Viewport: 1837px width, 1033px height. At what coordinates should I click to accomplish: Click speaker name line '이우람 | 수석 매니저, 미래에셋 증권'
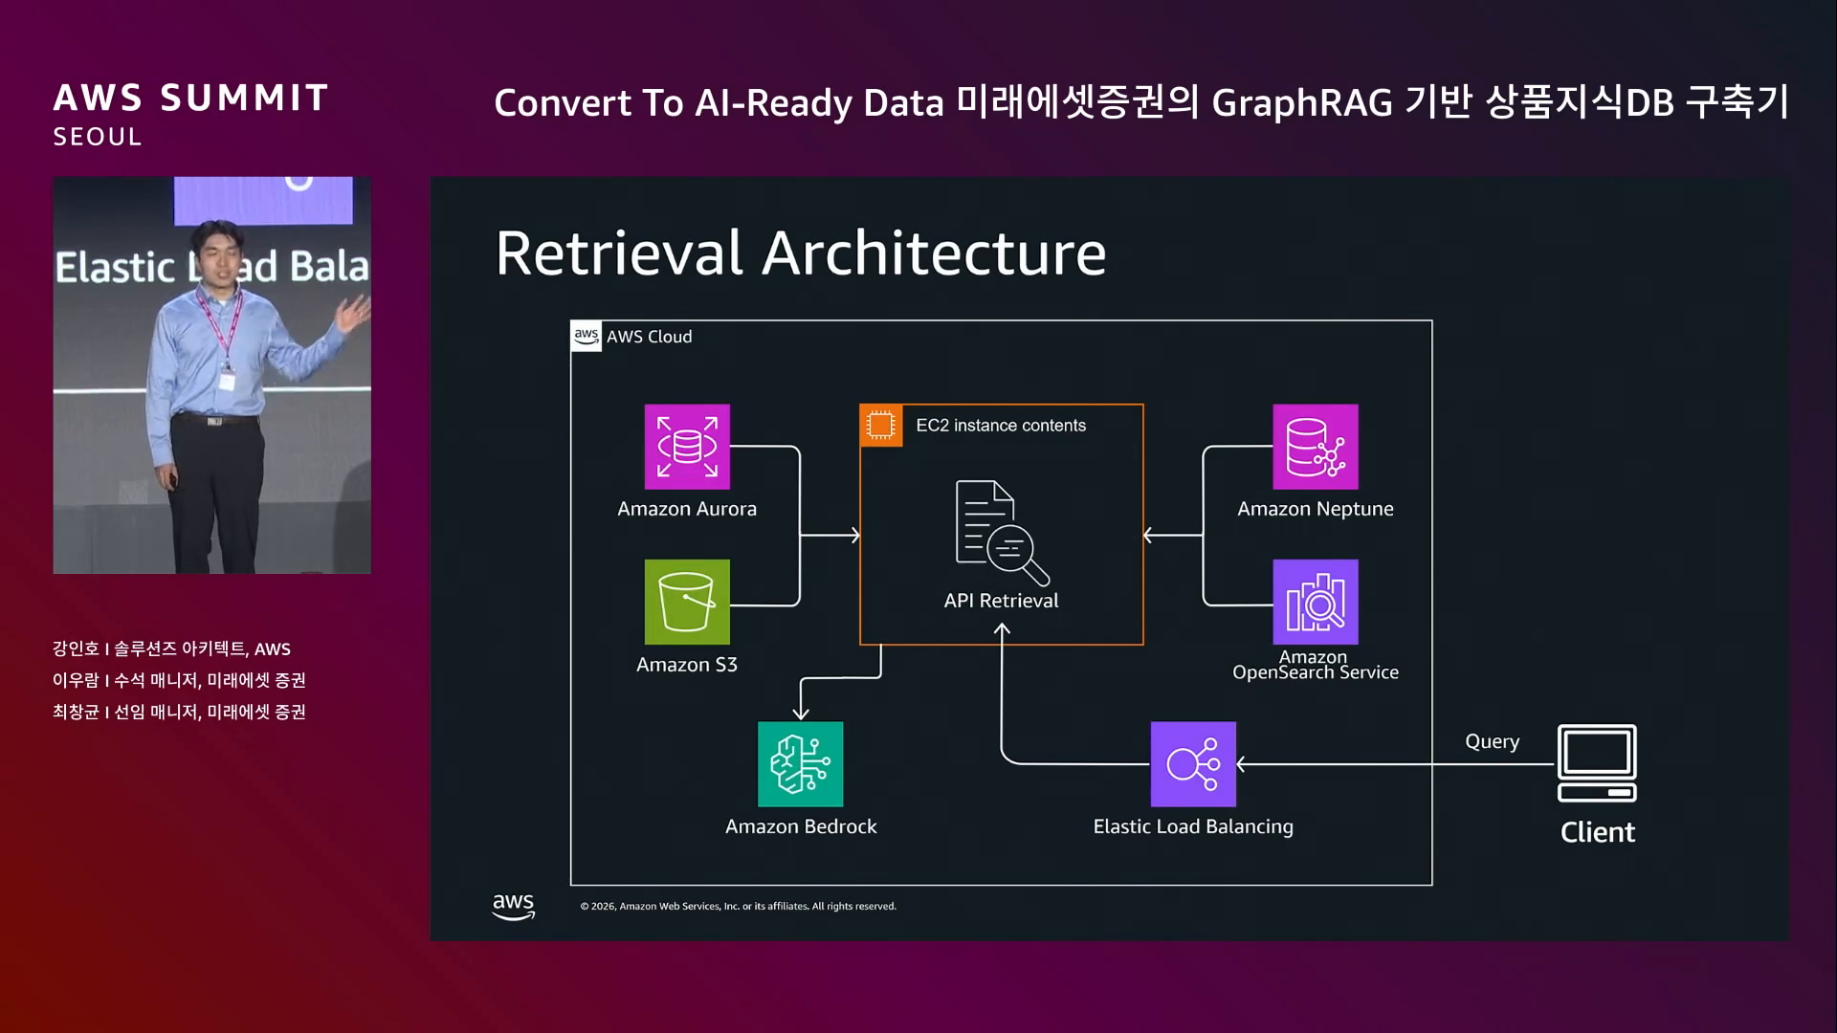pos(179,680)
